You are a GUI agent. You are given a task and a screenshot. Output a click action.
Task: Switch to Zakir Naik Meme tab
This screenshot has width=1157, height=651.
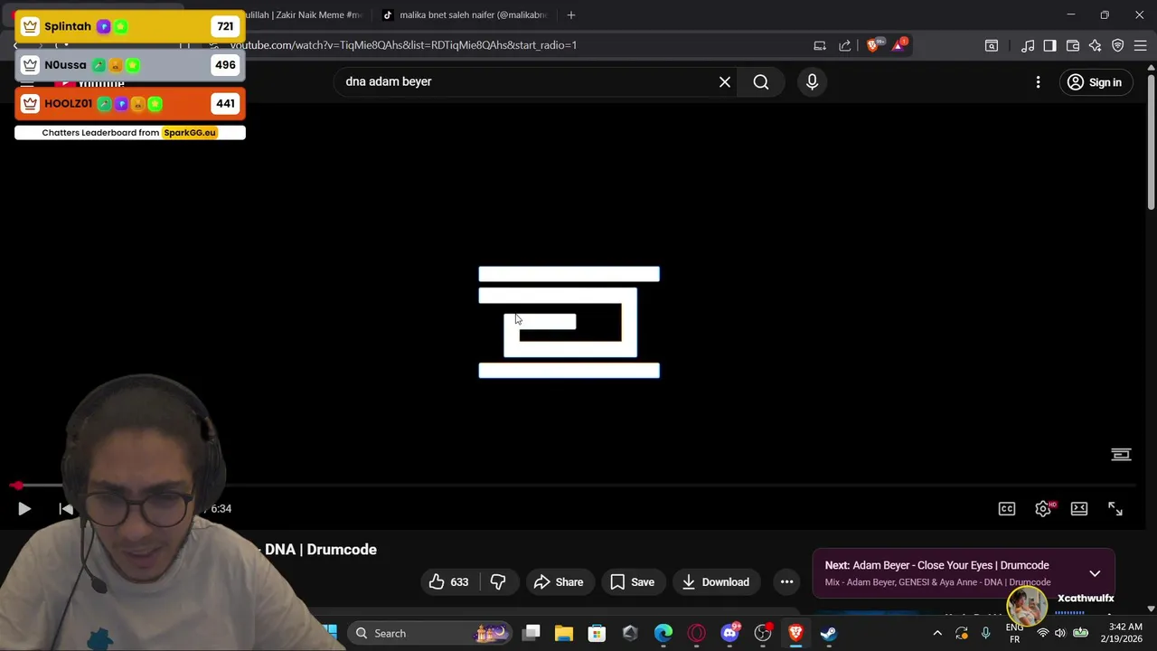coord(304,14)
